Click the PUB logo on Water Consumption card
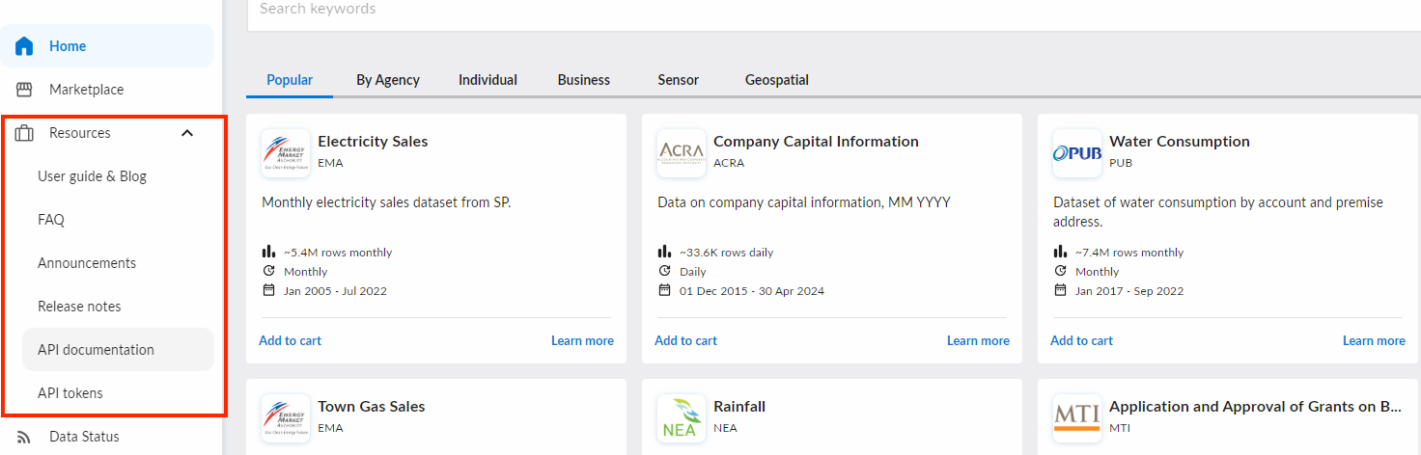Image resolution: width=1421 pixels, height=455 pixels. click(x=1077, y=153)
